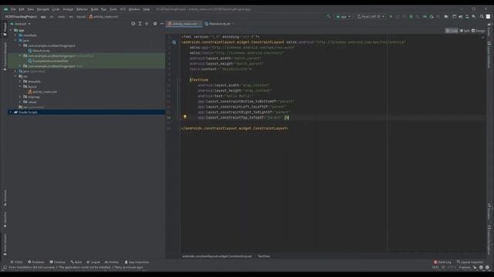Screen dimensions: 494x277
Task: Click the green Debug bug icon
Action: (411, 16)
